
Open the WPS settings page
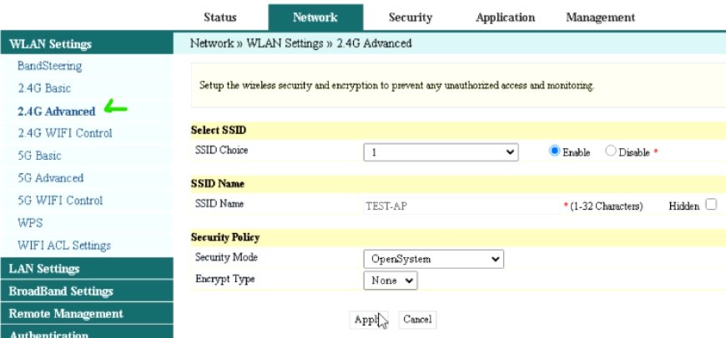coord(30,223)
